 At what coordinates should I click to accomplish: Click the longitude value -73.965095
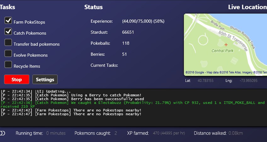click(248, 81)
